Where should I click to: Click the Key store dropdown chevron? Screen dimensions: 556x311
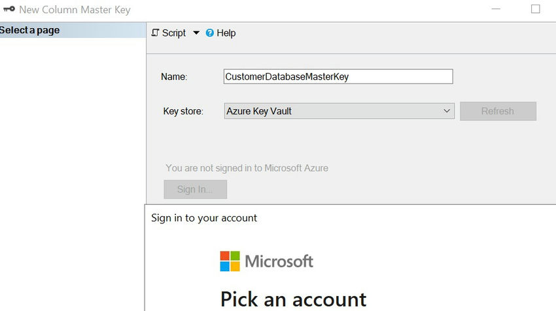tap(447, 111)
